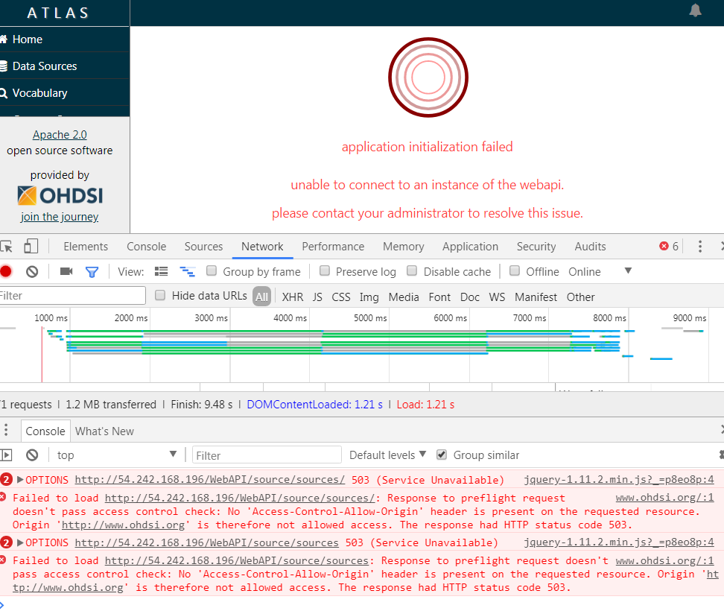The image size is (724, 614).
Task: Clear the network log with the block icon
Action: tap(31, 272)
